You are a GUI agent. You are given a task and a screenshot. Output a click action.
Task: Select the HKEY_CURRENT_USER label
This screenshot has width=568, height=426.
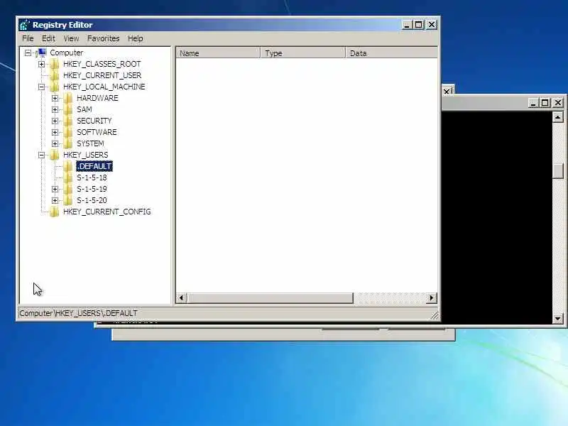(x=102, y=75)
